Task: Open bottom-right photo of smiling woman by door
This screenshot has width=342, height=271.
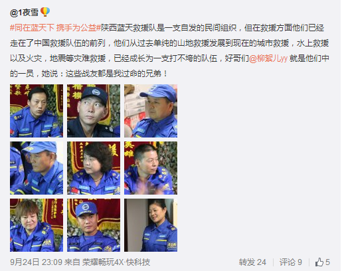Action: click(x=151, y=225)
